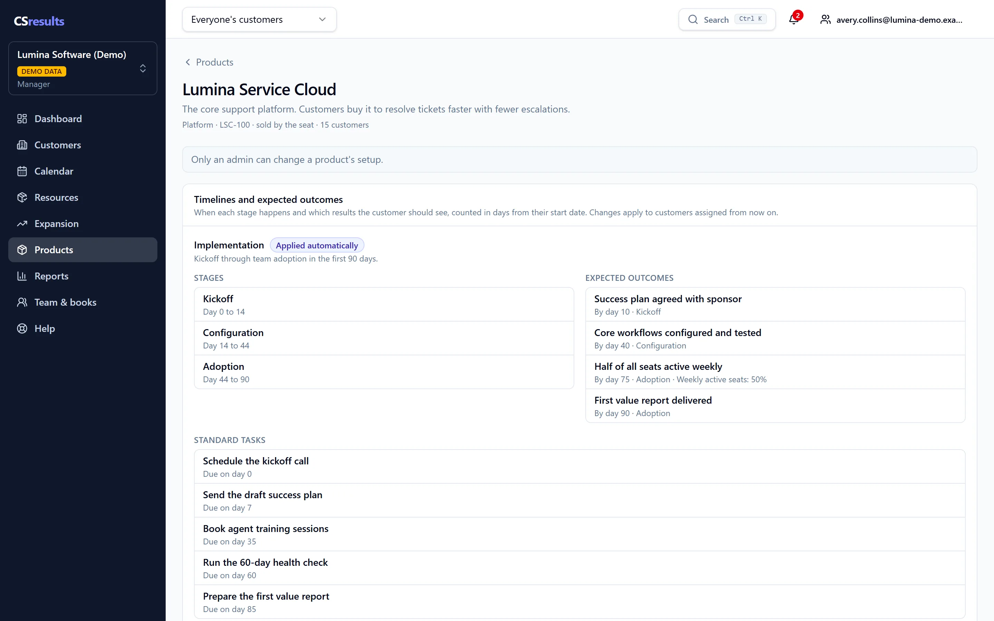
Task: Click Schedule the kickoff call task
Action: pos(579,466)
